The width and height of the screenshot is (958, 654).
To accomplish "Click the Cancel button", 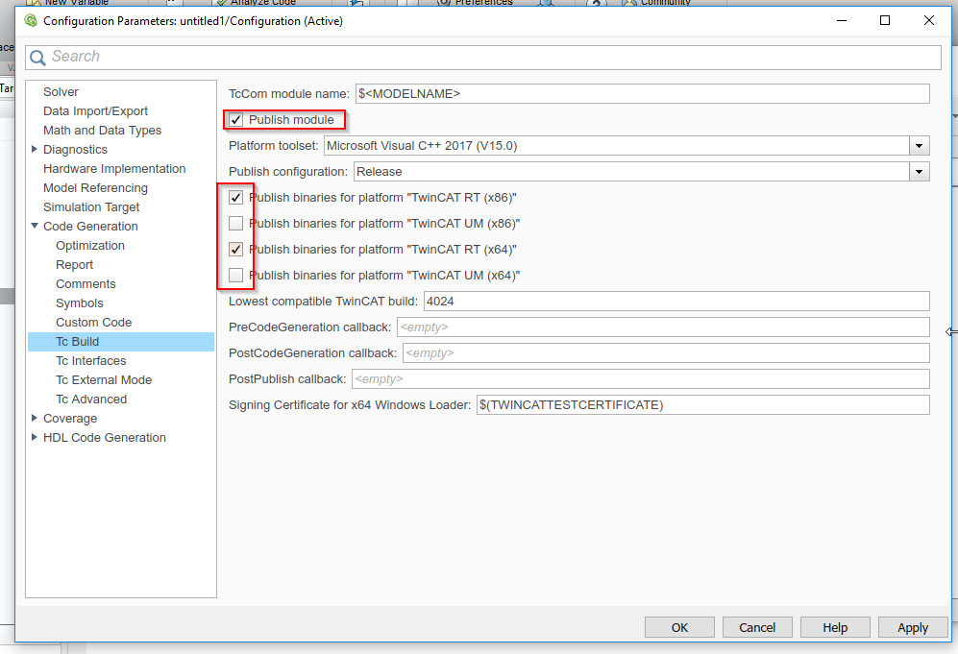I will [x=757, y=628].
